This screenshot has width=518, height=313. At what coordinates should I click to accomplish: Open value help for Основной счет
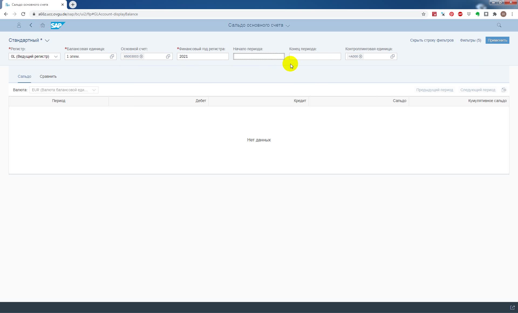[168, 56]
